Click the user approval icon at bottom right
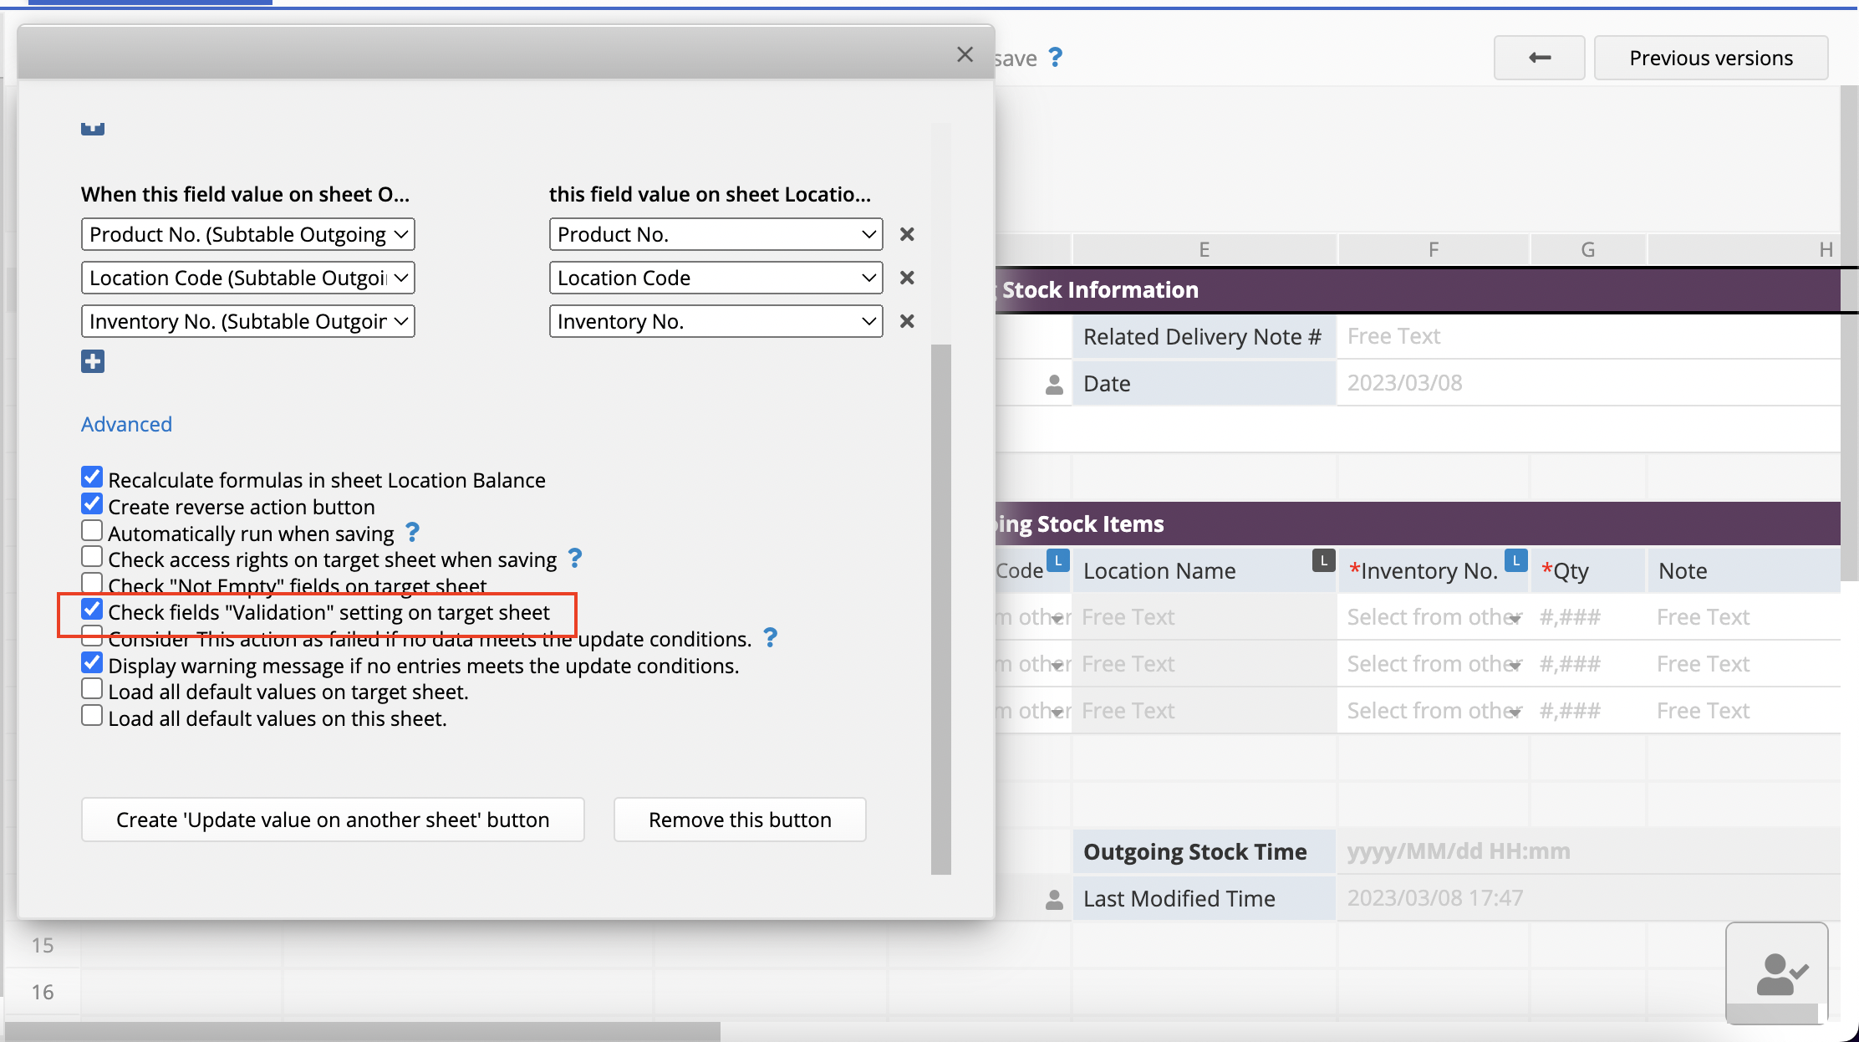The height and width of the screenshot is (1042, 1859). (x=1776, y=973)
